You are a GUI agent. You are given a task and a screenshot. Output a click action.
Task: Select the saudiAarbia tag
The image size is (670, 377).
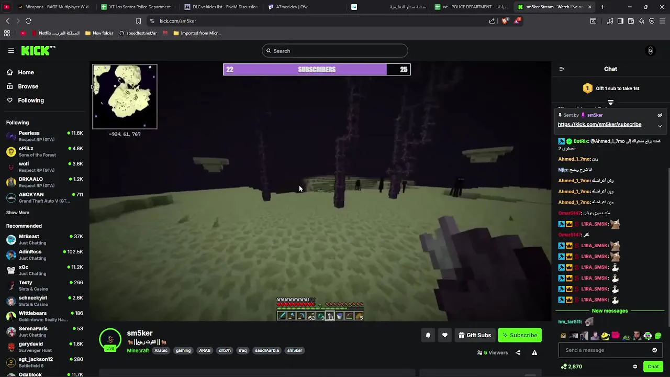click(267, 350)
